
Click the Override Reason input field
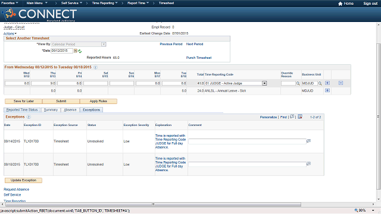[x=288, y=83]
